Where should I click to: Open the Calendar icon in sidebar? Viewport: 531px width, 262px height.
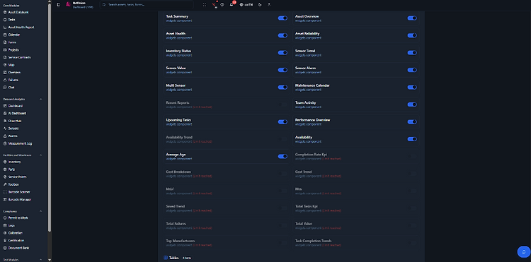click(x=5, y=35)
